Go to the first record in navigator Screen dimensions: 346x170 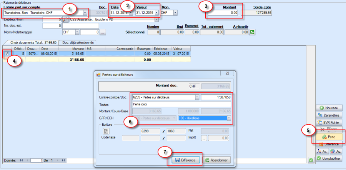click(21, 160)
